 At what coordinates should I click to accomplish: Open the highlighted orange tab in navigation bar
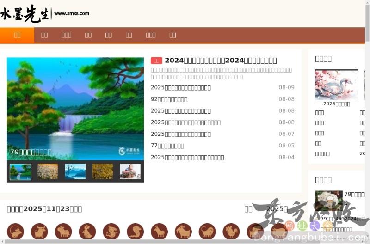pos(17,35)
